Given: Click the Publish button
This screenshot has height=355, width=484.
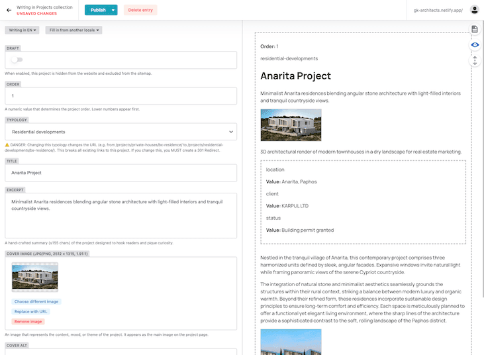Looking at the screenshot, I should 98,10.
